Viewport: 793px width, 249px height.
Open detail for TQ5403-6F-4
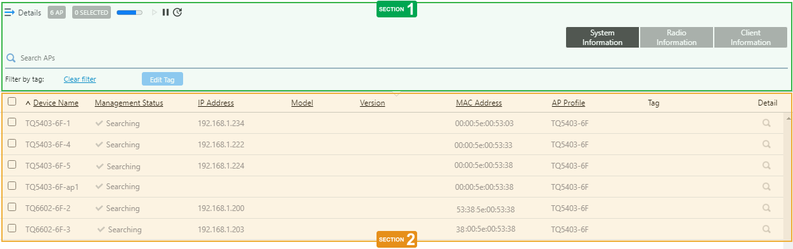(x=767, y=144)
